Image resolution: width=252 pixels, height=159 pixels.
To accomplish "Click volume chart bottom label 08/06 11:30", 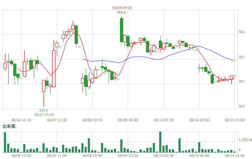I will [x=21, y=156].
